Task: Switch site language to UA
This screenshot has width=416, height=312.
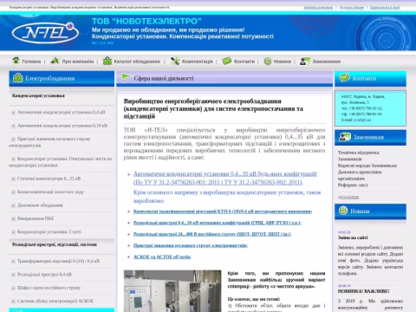Action: coord(103,43)
